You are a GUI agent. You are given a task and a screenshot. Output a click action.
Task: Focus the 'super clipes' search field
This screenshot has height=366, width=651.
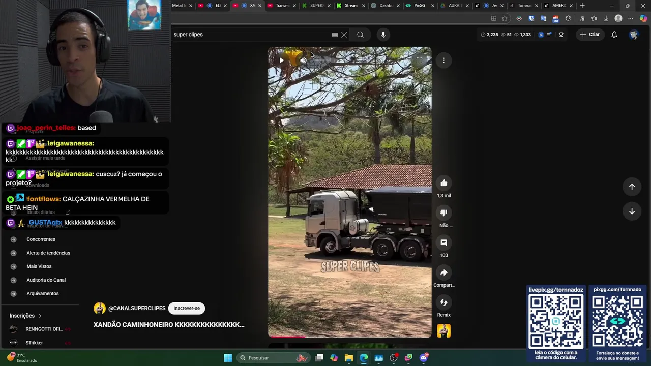(251, 35)
